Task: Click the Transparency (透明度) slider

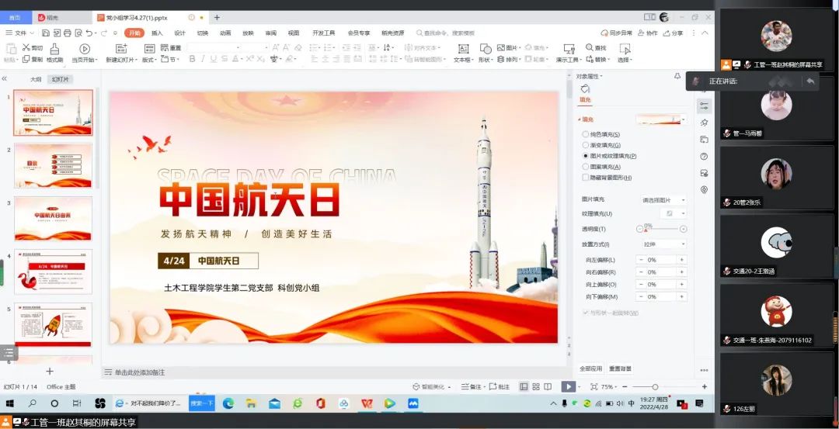Action: (x=661, y=229)
